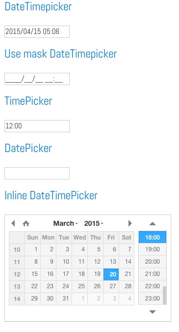Click the up arrow above time list
Image resolution: width=179 pixels, height=332 pixels.
(x=153, y=224)
